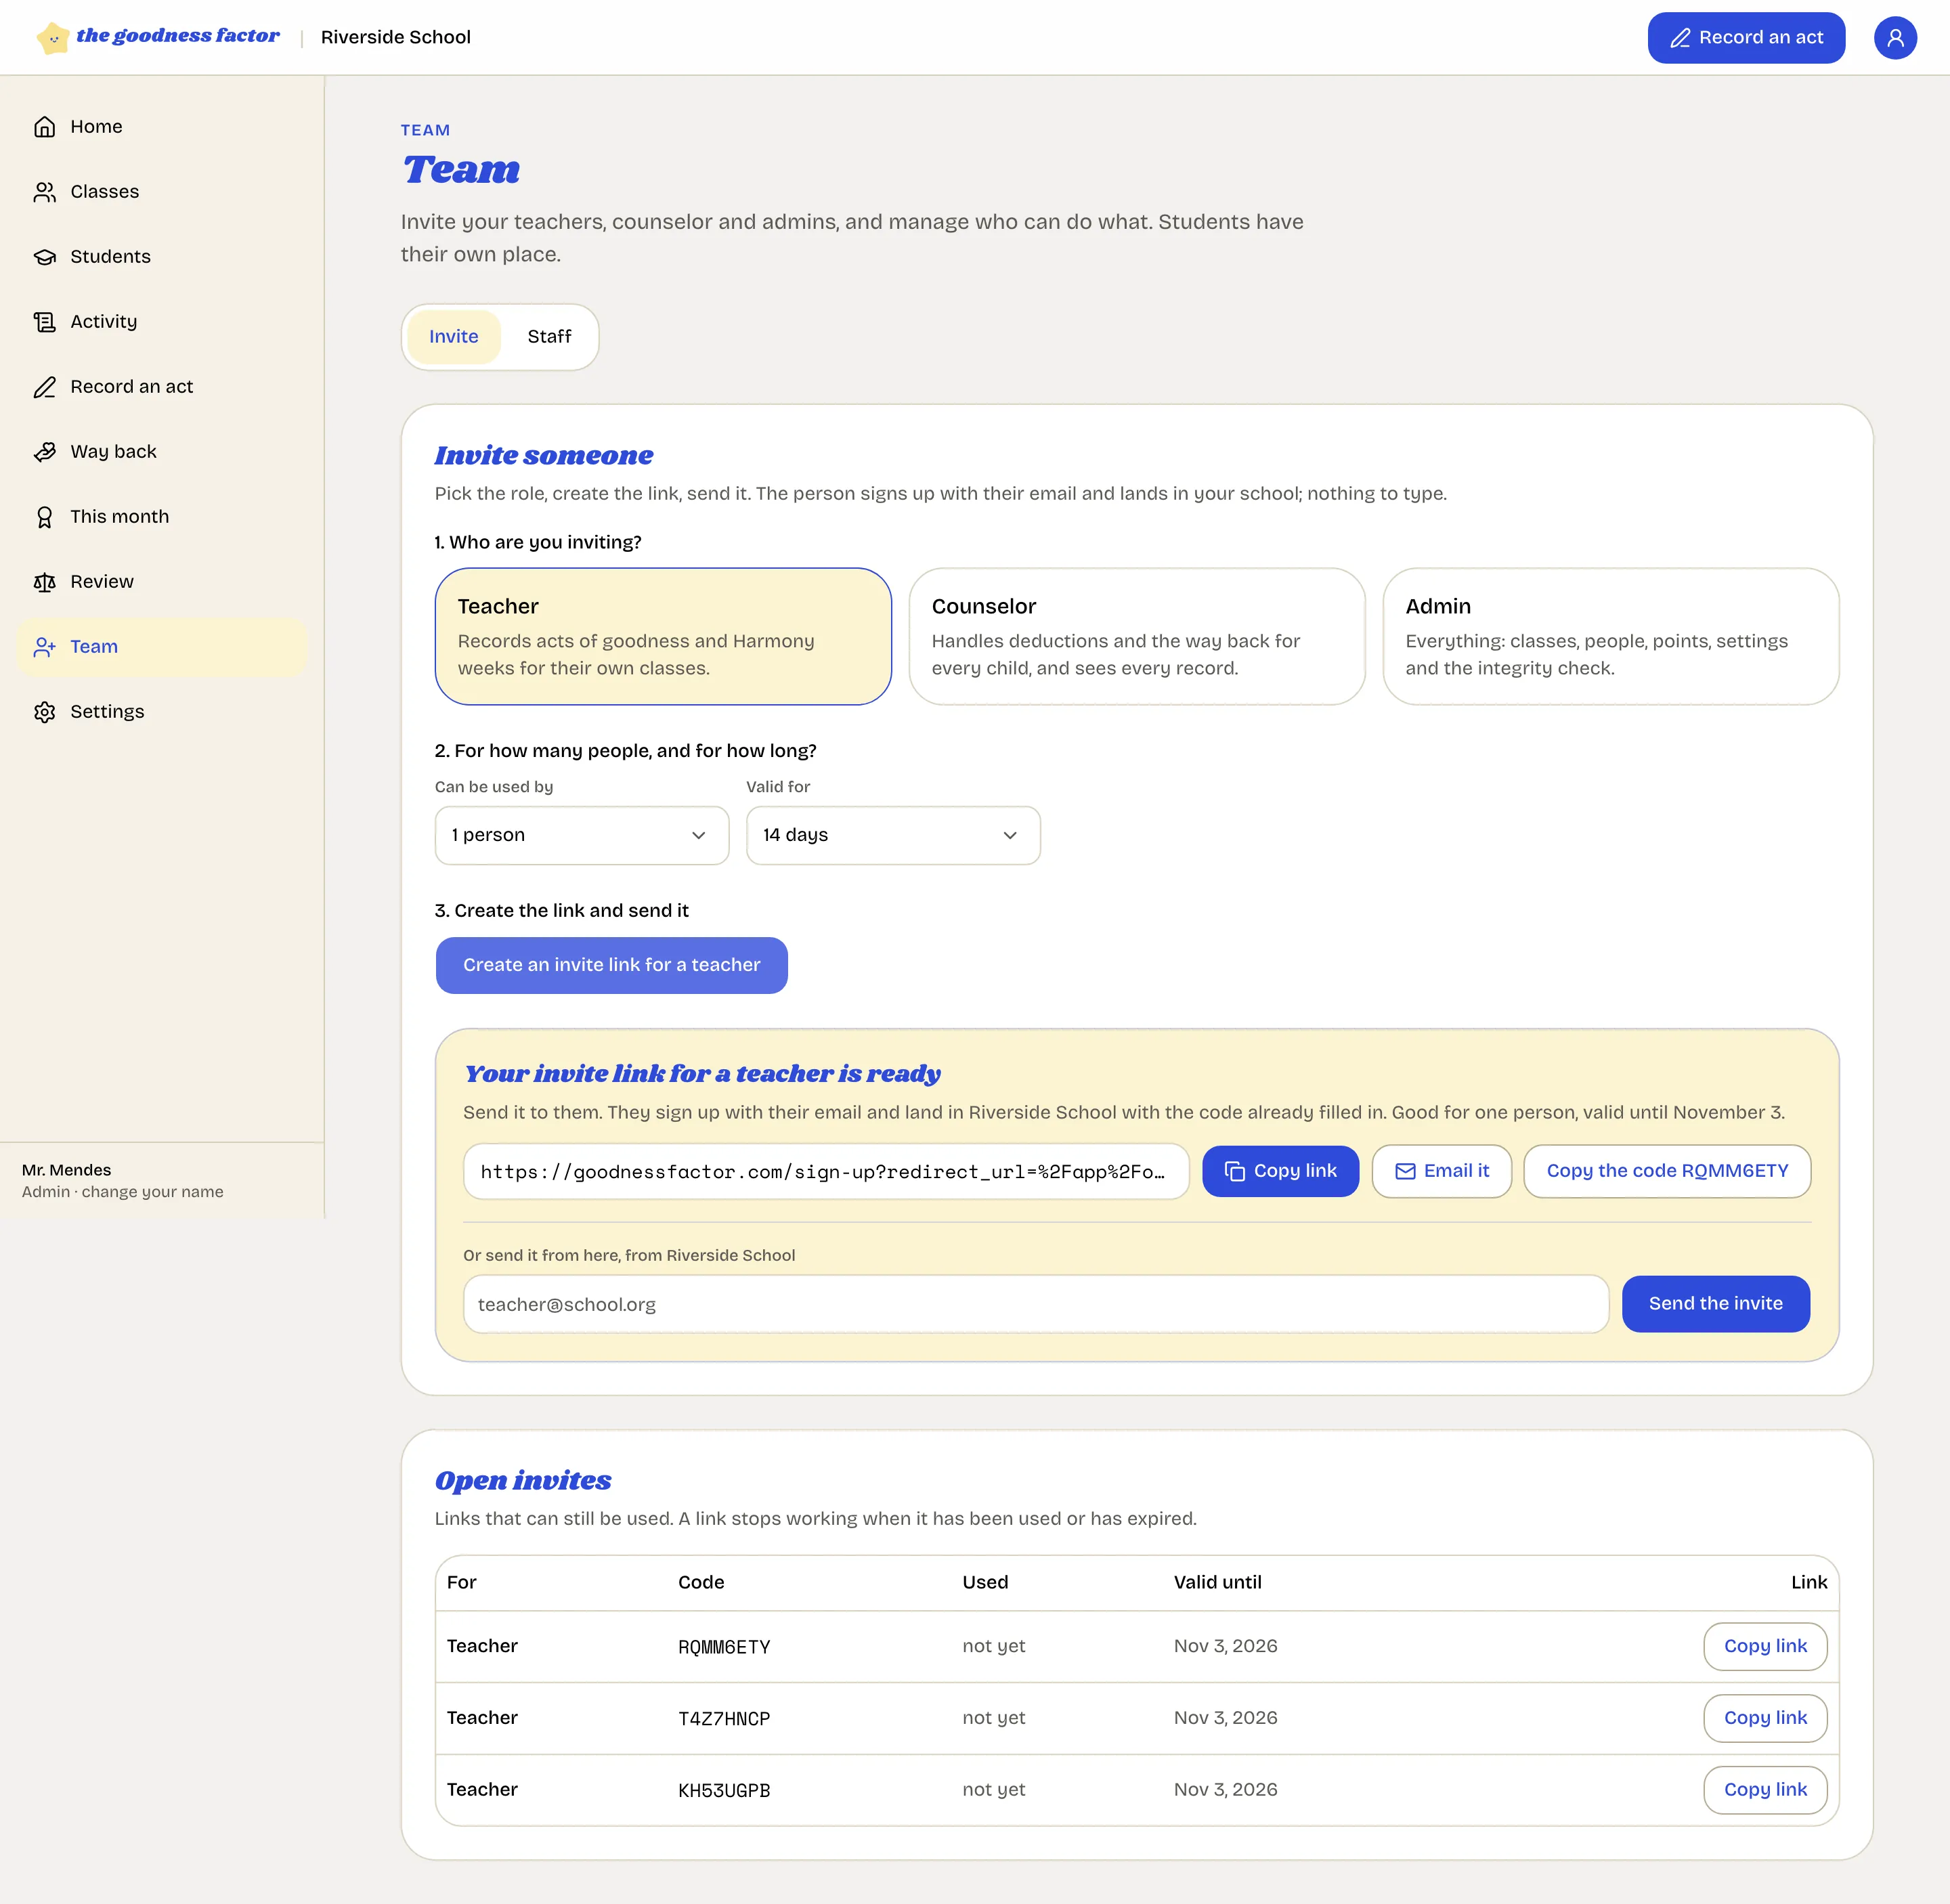Click the Review scales icon
The width and height of the screenshot is (1950, 1904).
pos(44,582)
